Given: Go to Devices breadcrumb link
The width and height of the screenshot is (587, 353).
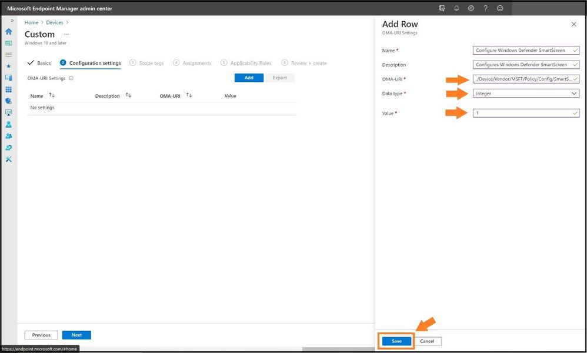Looking at the screenshot, I should pos(55,22).
